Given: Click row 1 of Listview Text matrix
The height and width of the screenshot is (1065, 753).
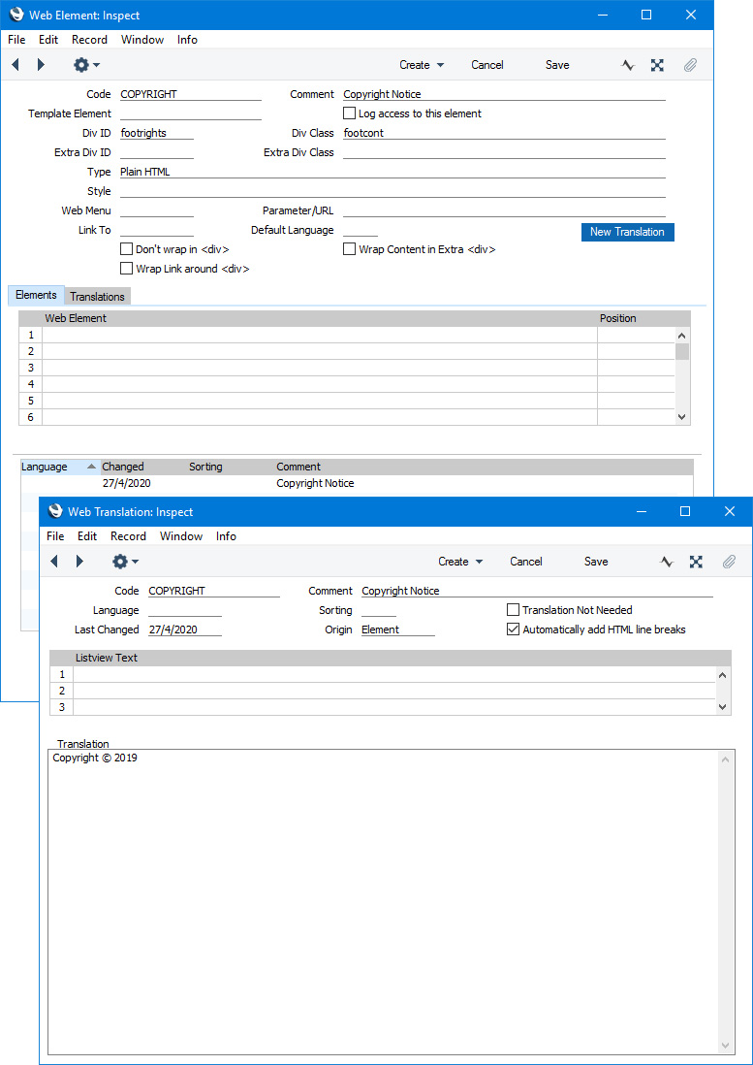Looking at the screenshot, I should tap(394, 674).
